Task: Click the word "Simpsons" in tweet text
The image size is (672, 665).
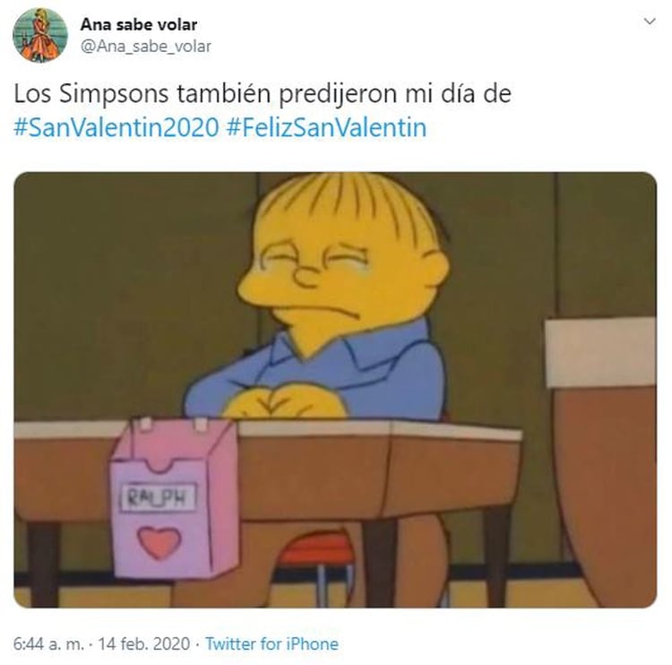Action: click(x=114, y=93)
